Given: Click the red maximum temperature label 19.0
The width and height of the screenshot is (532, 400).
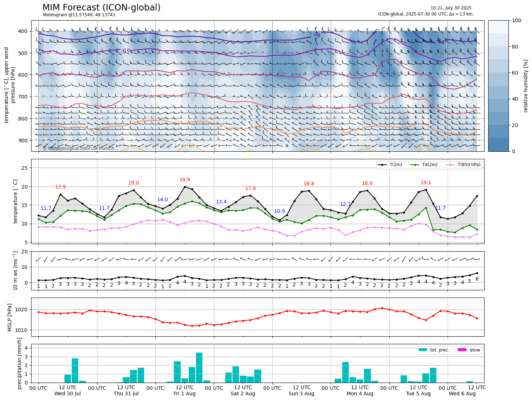Looking at the screenshot, I should point(134,183).
